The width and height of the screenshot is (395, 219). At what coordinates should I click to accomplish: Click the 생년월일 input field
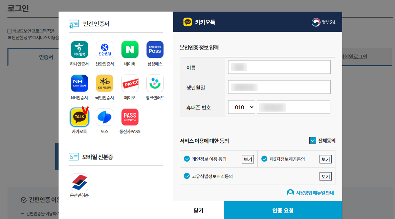tap(279, 87)
